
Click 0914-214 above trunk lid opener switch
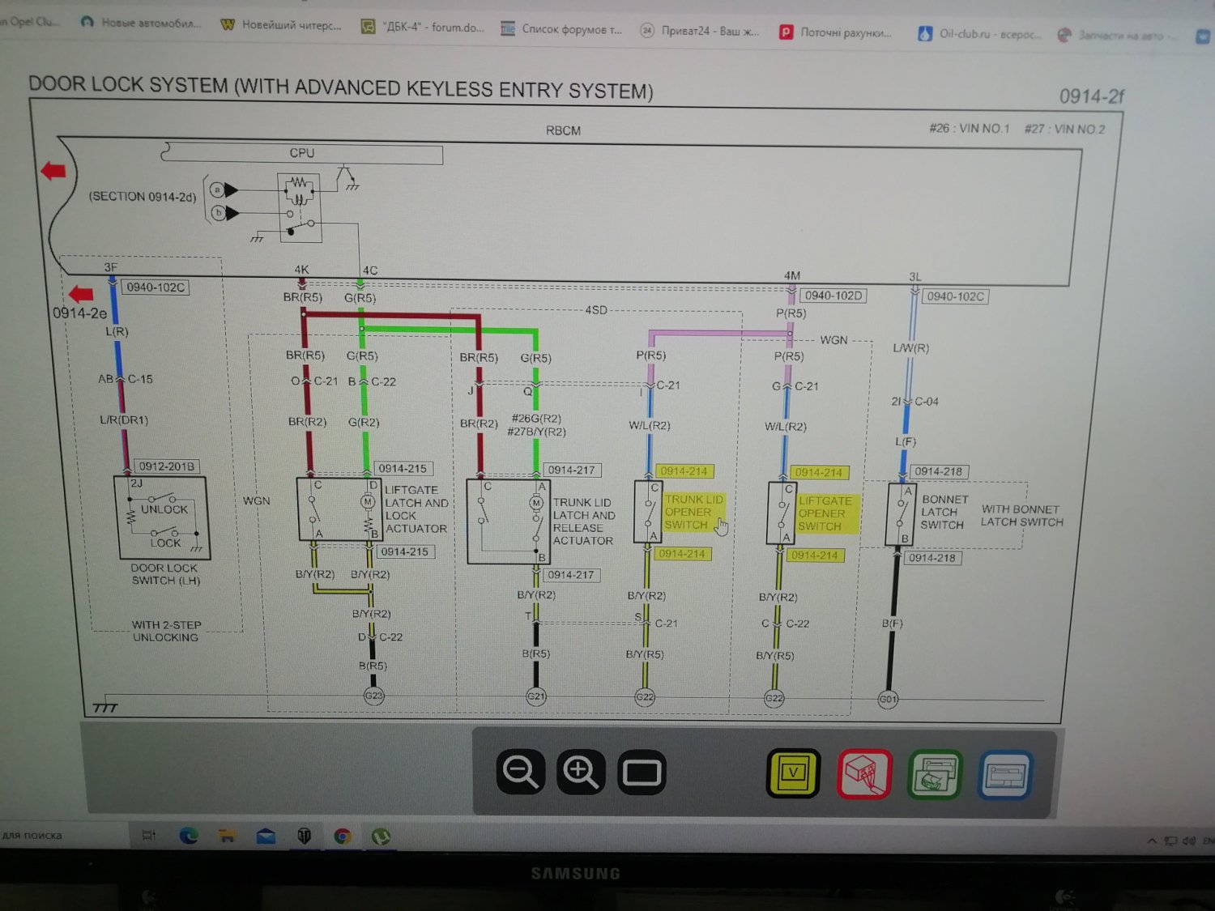coord(684,470)
